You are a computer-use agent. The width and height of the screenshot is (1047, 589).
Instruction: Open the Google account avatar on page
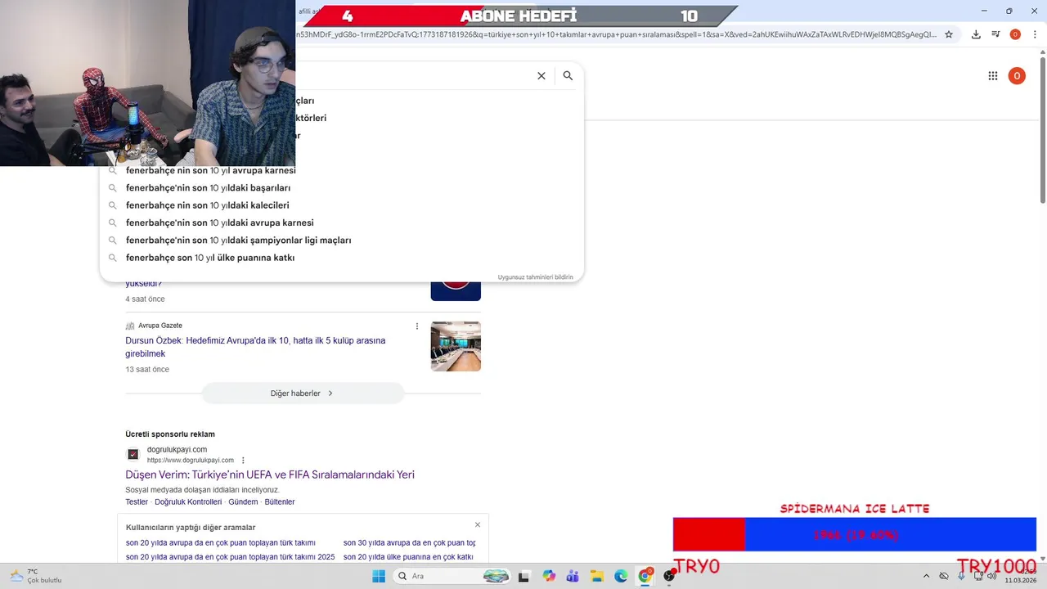[x=1017, y=76]
